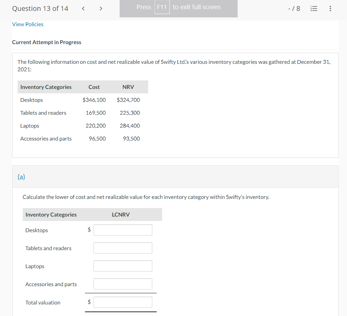Image resolution: width=347 pixels, height=316 pixels.
Task: Click the (a) part label
Action: pos(21,177)
